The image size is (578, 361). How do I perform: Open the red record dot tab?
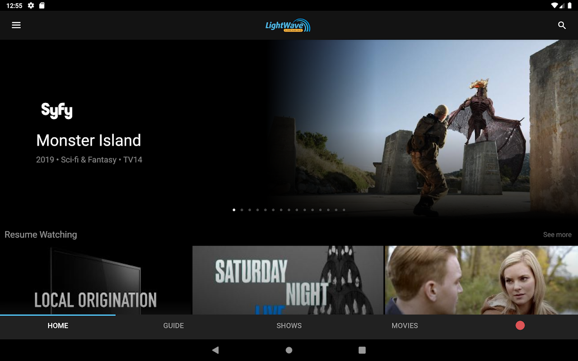520,325
